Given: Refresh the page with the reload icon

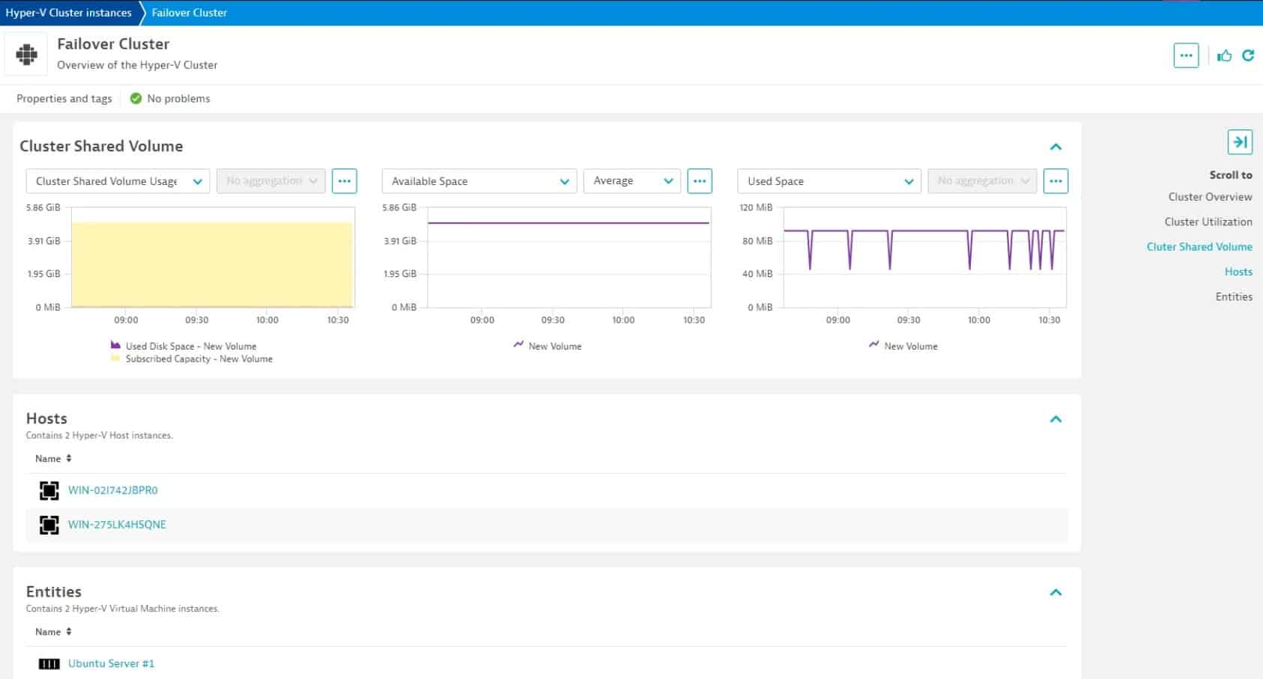Looking at the screenshot, I should click(x=1248, y=55).
